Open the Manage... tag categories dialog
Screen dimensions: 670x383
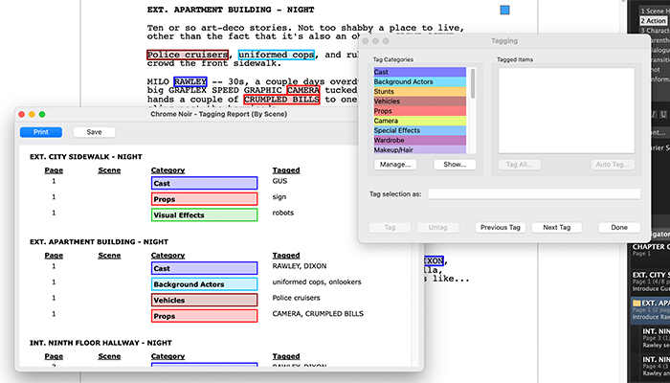[x=395, y=165]
